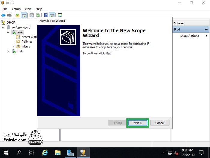Open More Actions in Actions pane

coord(190,36)
